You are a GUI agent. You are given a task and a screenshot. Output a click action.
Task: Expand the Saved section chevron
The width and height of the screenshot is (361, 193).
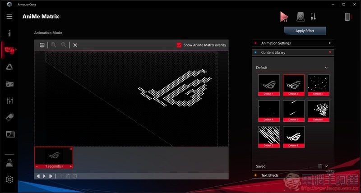[326, 166]
